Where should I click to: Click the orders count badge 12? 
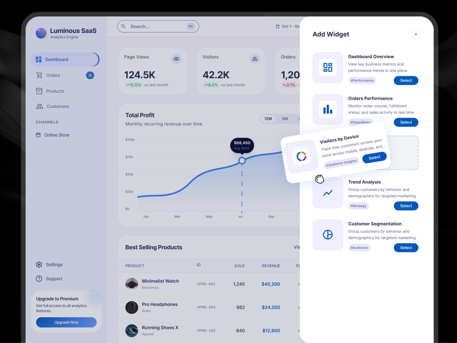90,75
